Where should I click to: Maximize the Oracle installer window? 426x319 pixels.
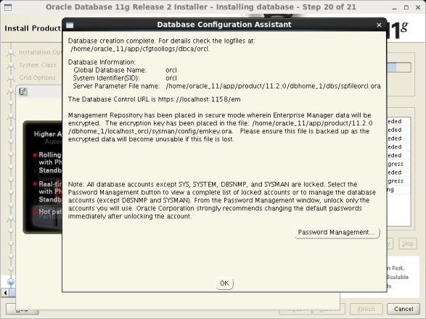tap(406, 7)
